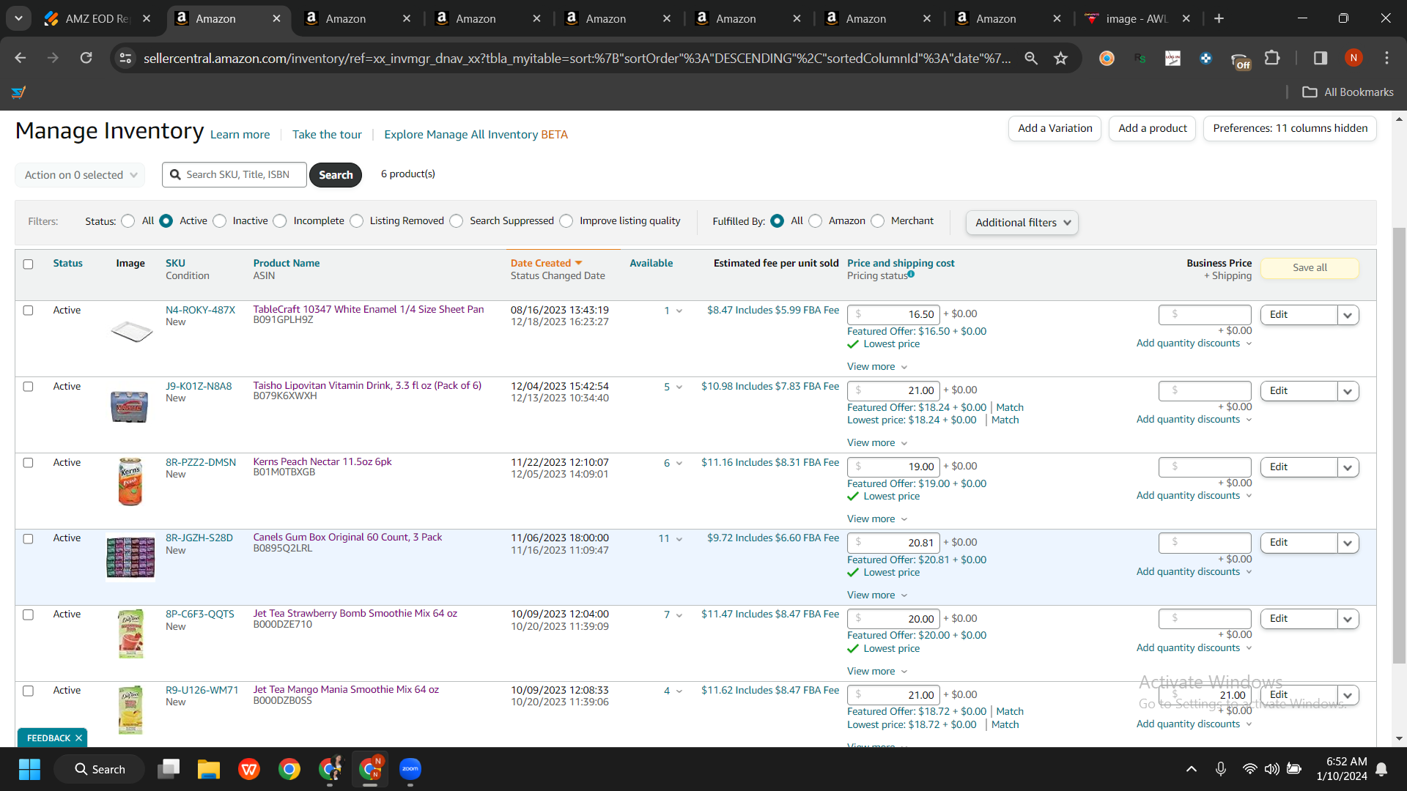Click the Save all button
Viewport: 1407px width, 791px height.
[x=1310, y=268]
